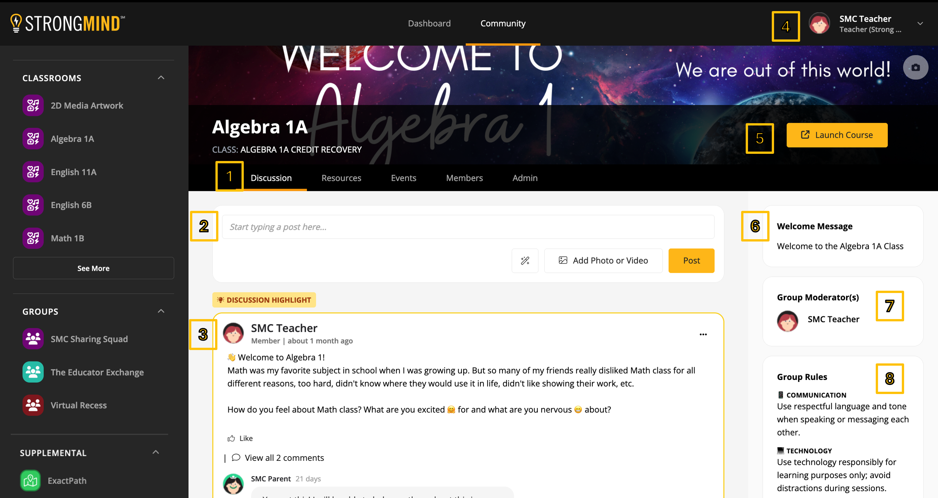The height and width of the screenshot is (498, 938).
Task: Collapse the Supplemental section
Action: pos(156,452)
